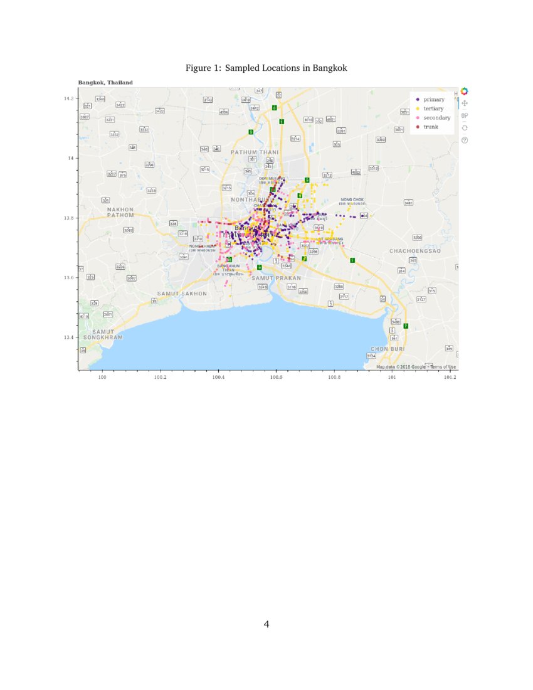
Task: Click the pink secondary legend dot
Action: [x=418, y=118]
